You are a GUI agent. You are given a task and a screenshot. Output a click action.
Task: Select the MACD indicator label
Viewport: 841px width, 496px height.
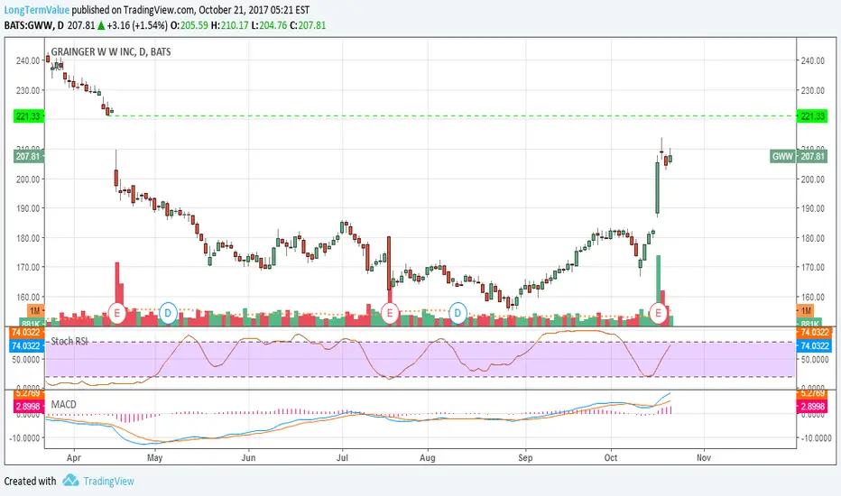[x=64, y=404]
